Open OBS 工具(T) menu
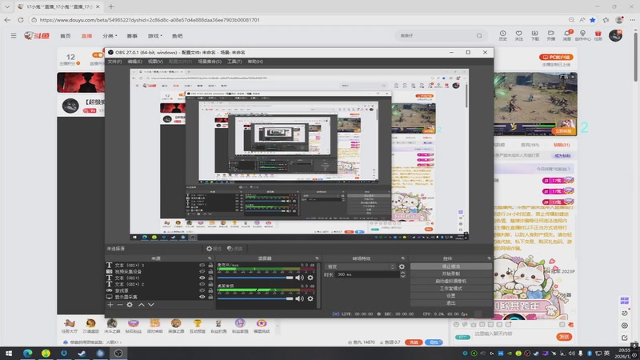640x360 pixels. [x=234, y=62]
